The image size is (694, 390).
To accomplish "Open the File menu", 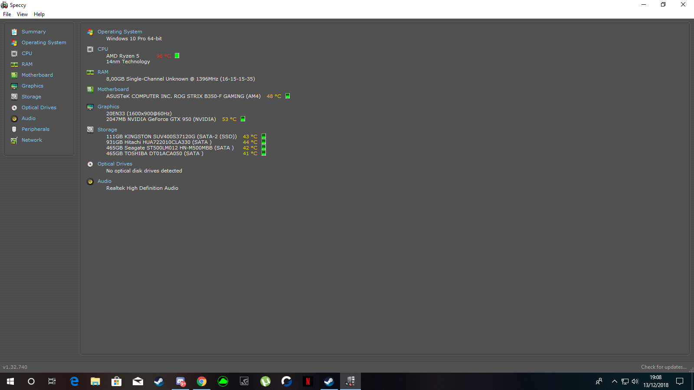I will point(7,14).
